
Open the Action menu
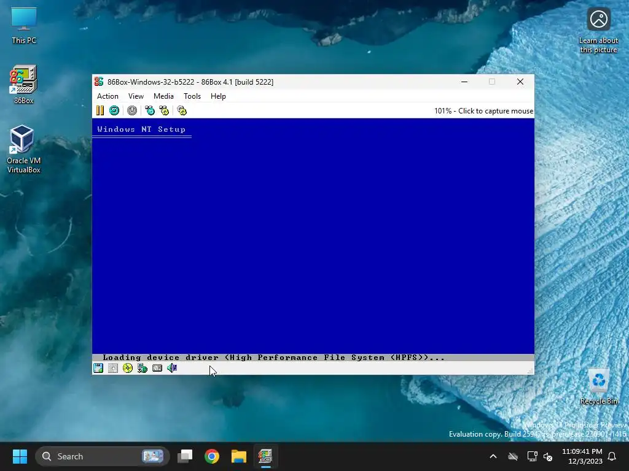tap(107, 96)
